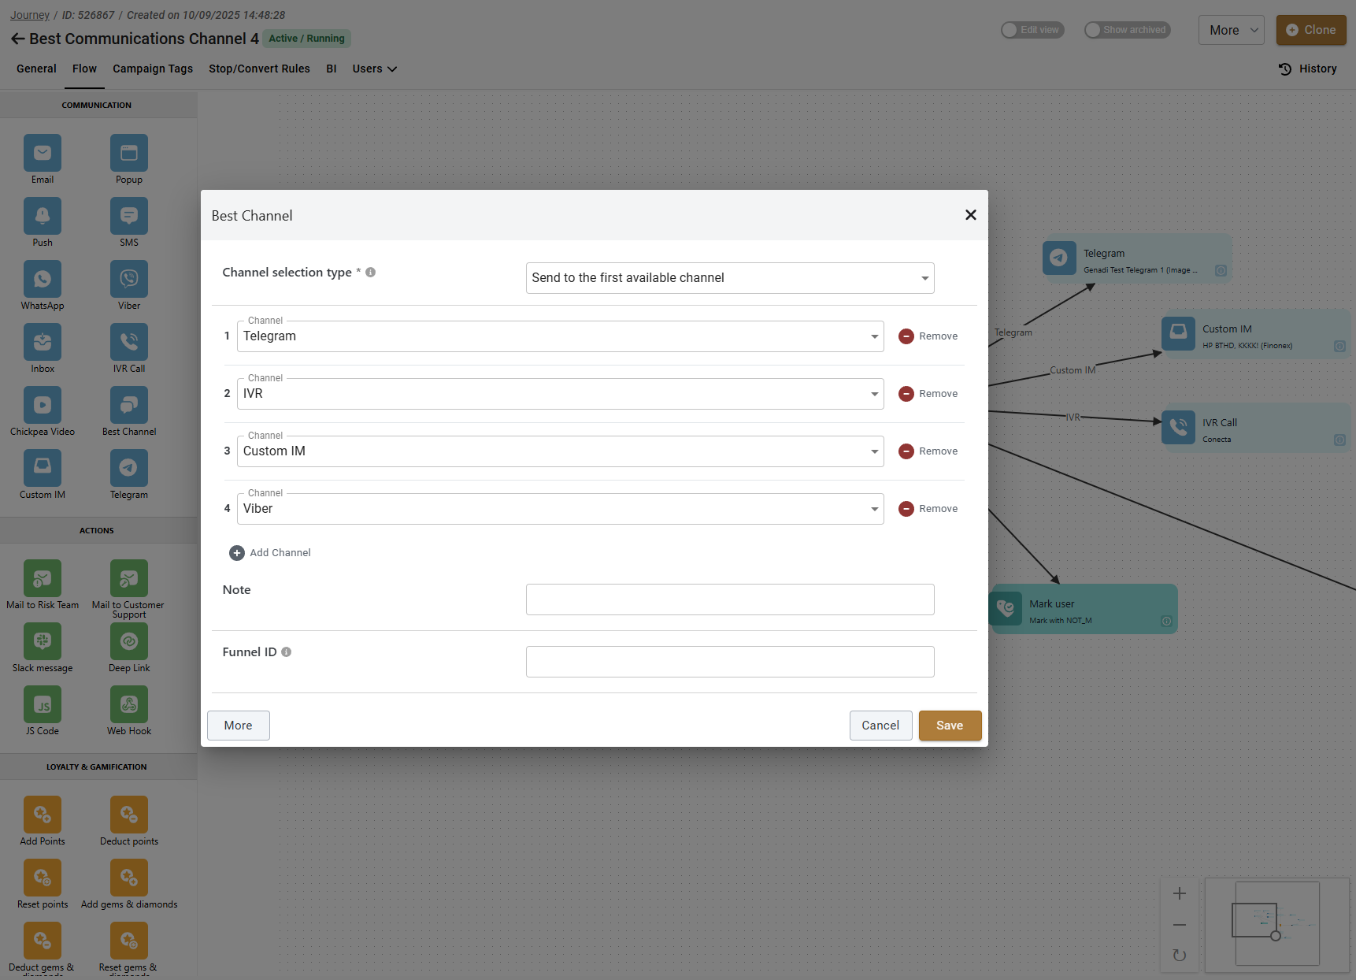Select the WhatsApp communication icon
Screen dimensions: 1356x980
coord(43,279)
